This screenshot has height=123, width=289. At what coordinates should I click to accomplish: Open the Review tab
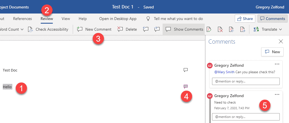[x=47, y=19]
